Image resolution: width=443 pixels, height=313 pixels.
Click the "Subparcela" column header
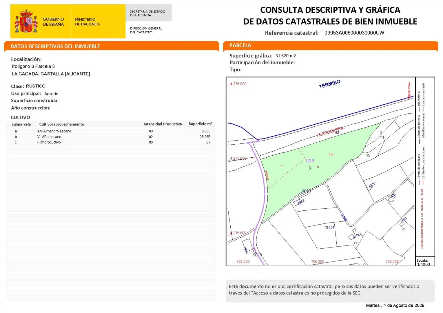pos(21,124)
